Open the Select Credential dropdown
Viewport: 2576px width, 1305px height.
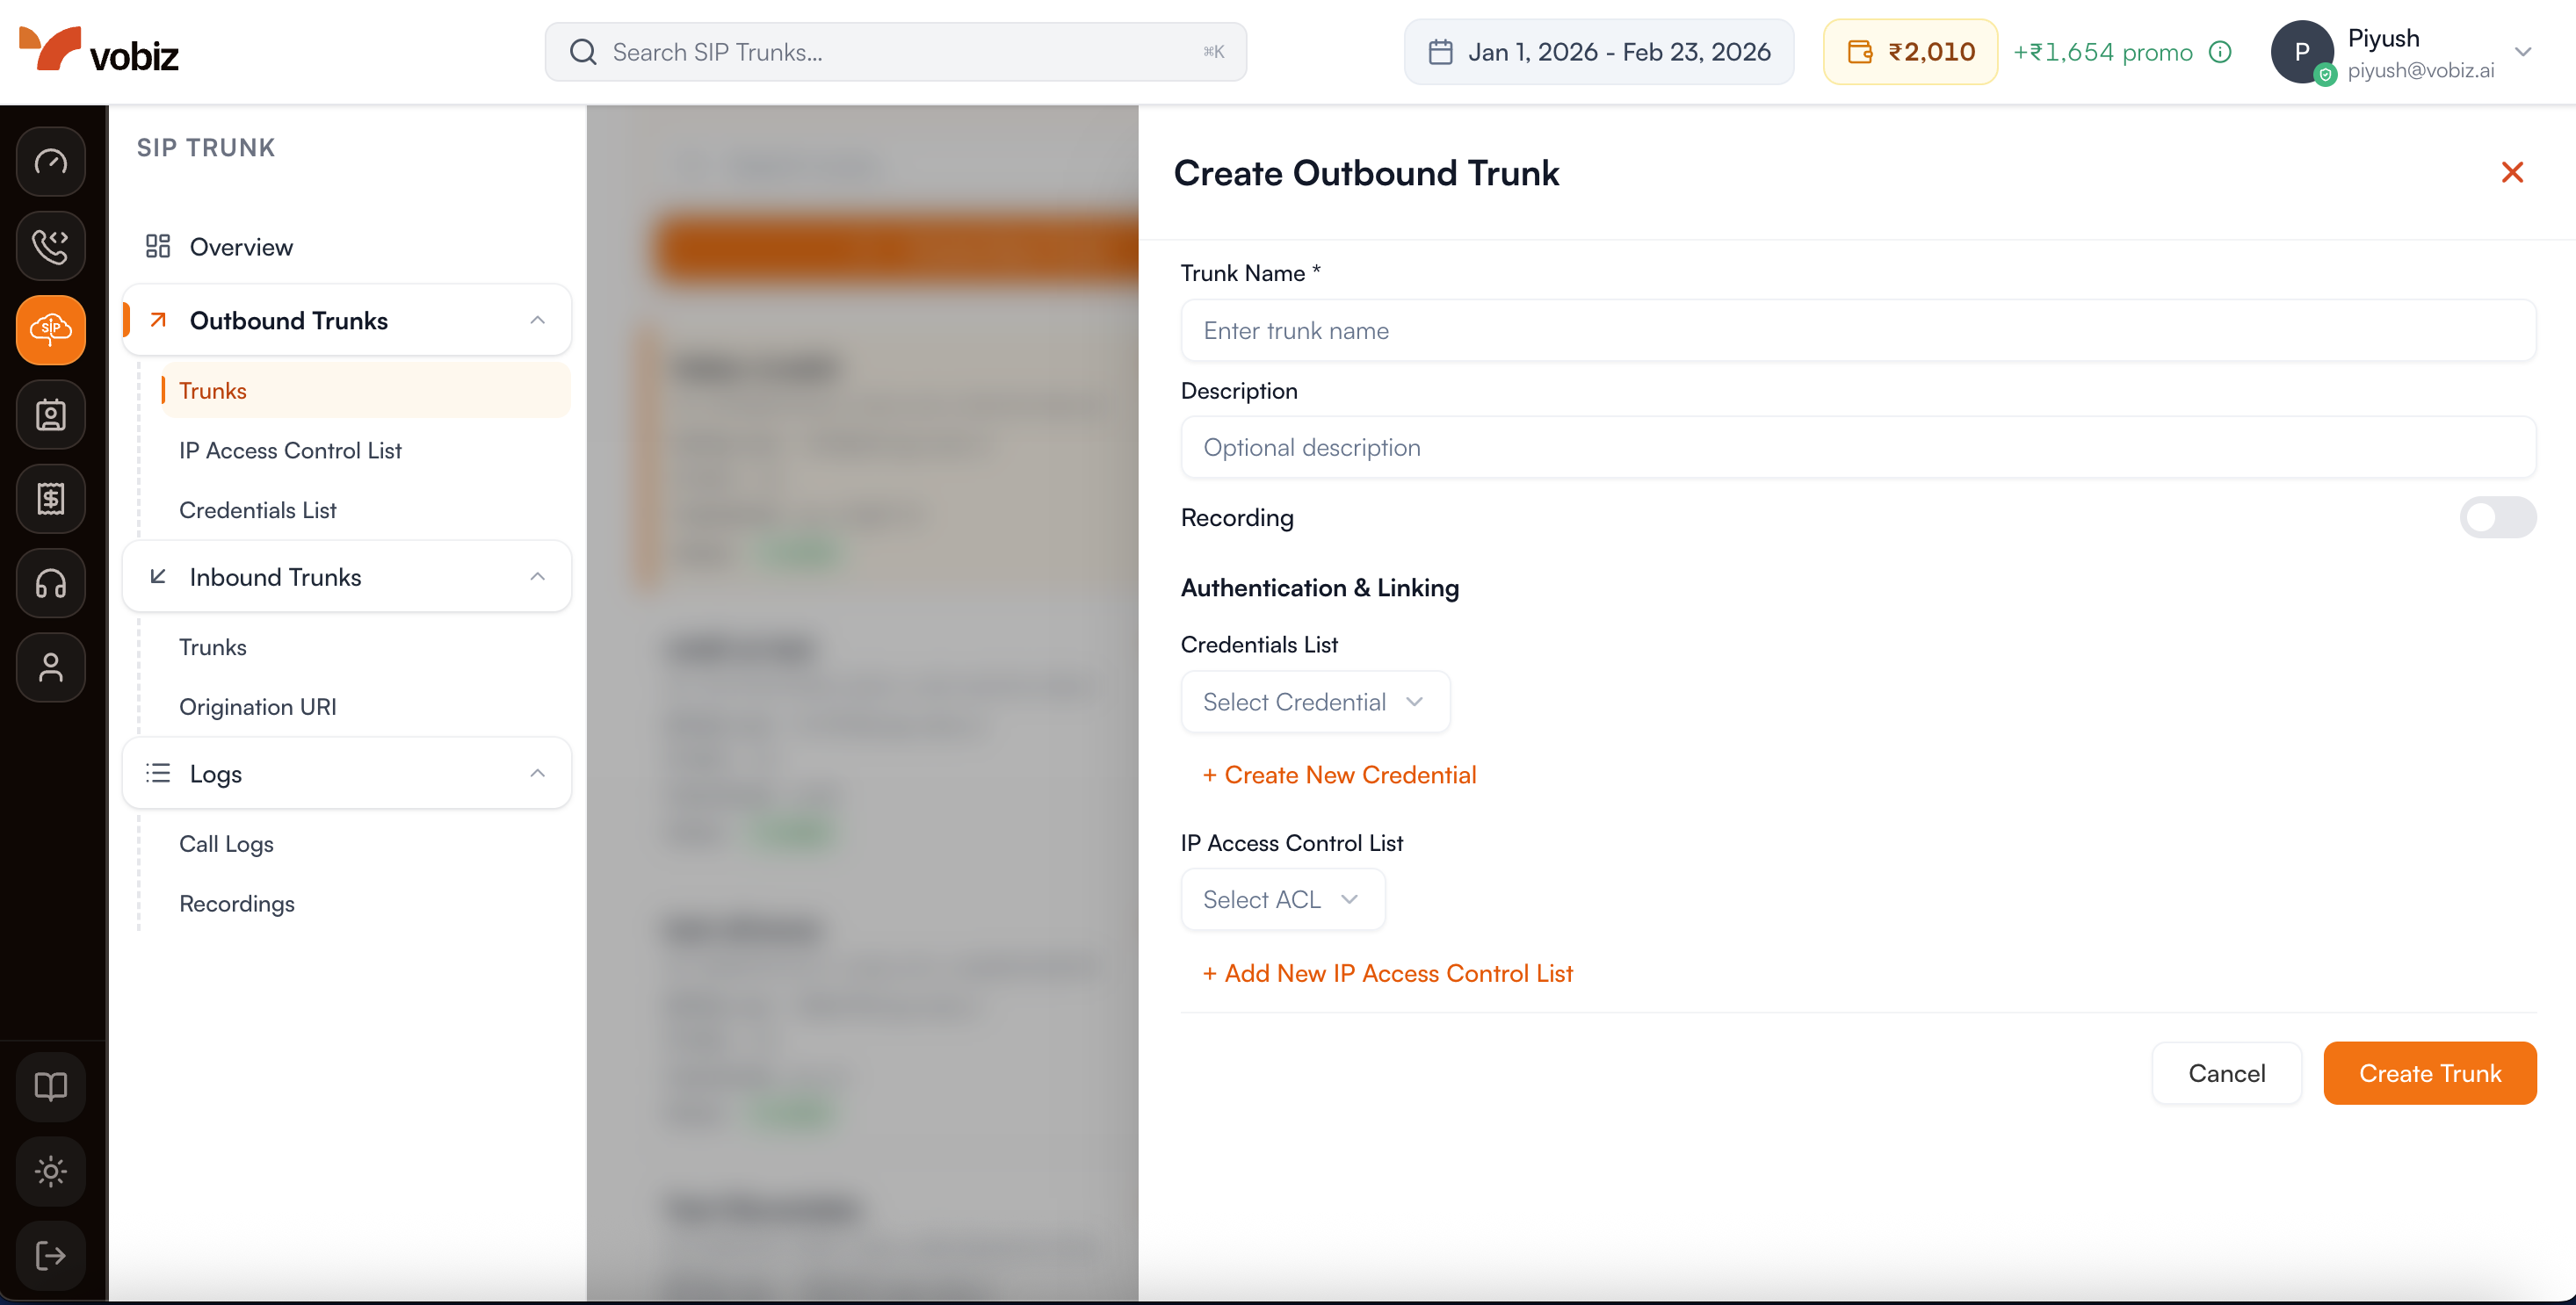point(1314,702)
